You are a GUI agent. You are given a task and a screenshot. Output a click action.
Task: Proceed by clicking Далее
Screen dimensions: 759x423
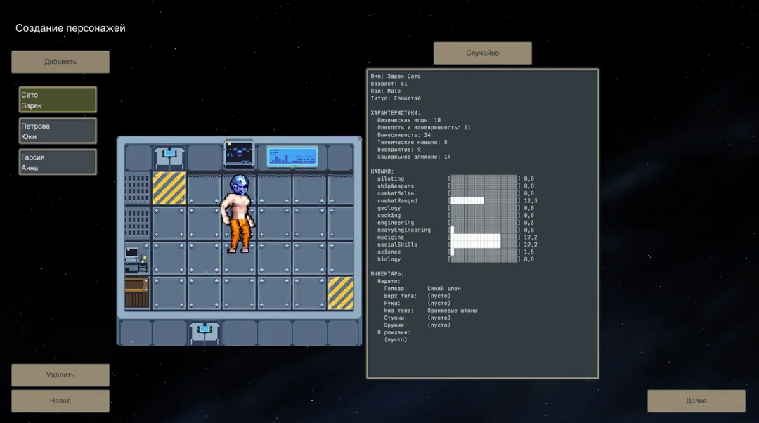pyautogui.click(x=696, y=401)
